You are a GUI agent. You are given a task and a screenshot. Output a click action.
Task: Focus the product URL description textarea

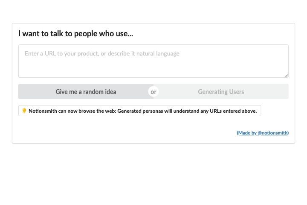coord(153,61)
